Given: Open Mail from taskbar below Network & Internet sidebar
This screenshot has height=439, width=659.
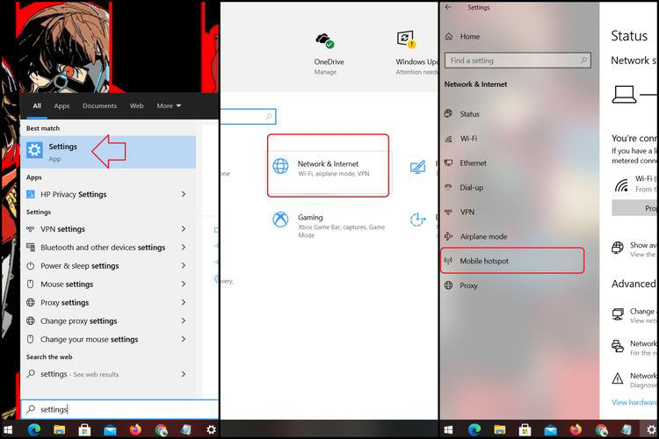Looking at the screenshot, I should (x=550, y=429).
